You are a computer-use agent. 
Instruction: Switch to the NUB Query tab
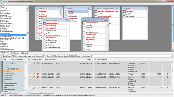[x=23, y=53]
